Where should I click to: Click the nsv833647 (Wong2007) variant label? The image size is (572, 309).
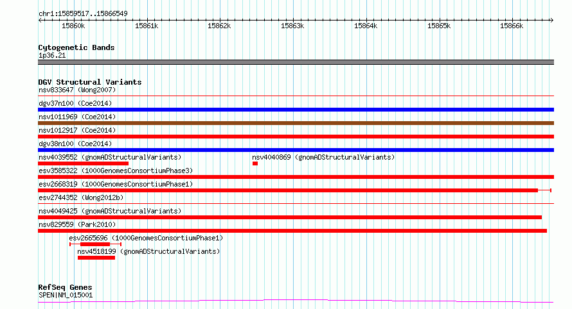pyautogui.click(x=77, y=90)
